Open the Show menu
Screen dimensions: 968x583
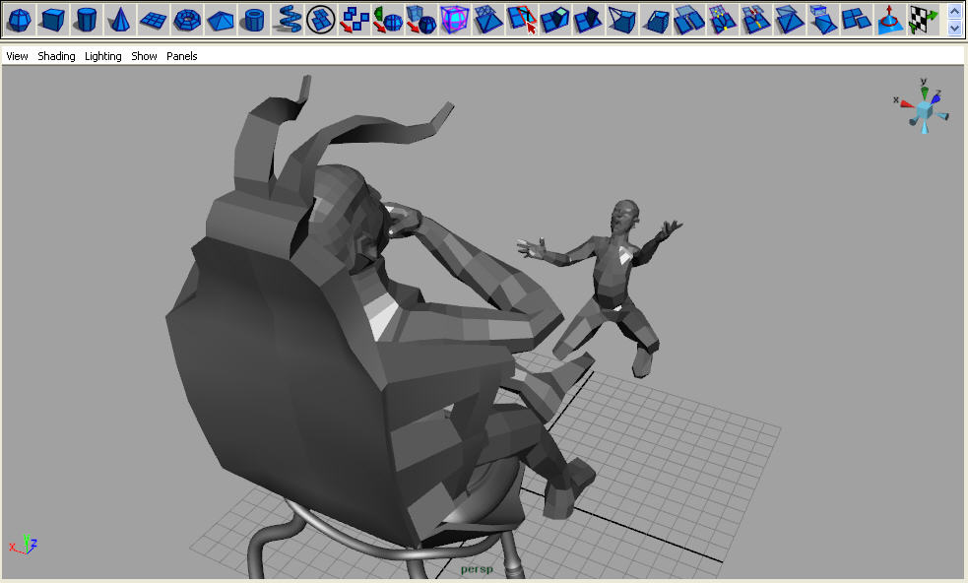144,56
